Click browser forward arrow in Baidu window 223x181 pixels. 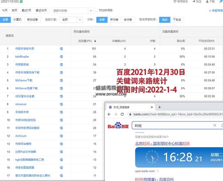coord(116,114)
